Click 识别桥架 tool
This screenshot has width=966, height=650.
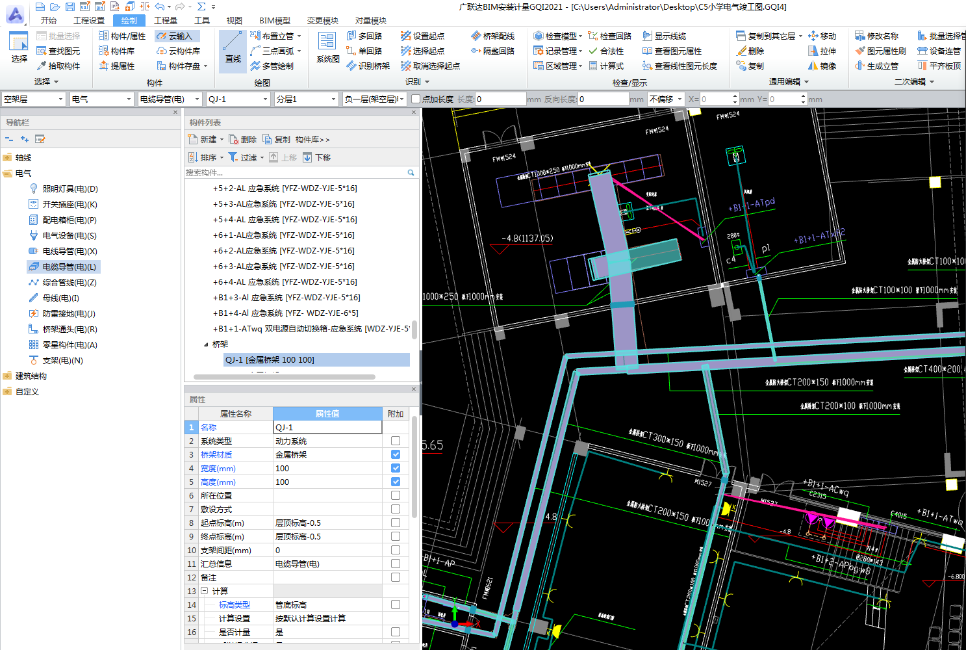368,66
